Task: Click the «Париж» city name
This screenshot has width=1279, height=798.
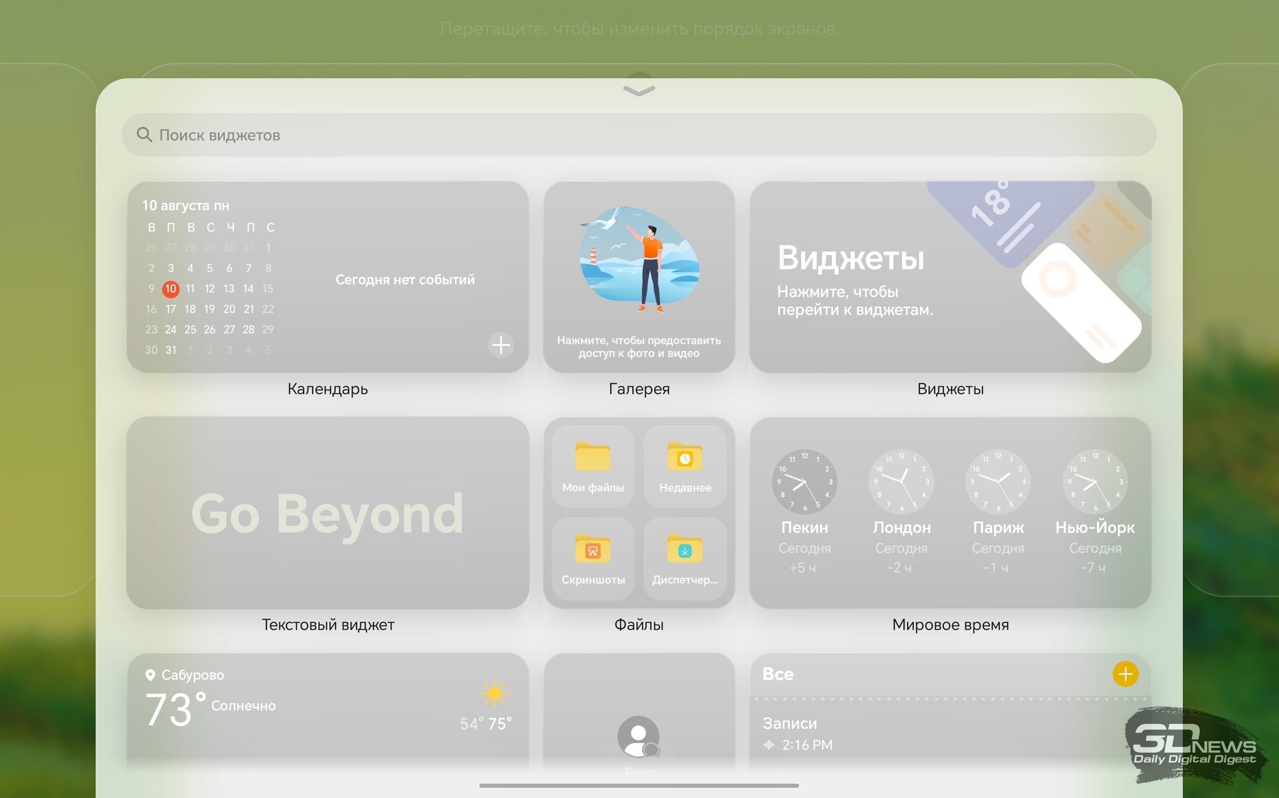Action: (x=998, y=527)
